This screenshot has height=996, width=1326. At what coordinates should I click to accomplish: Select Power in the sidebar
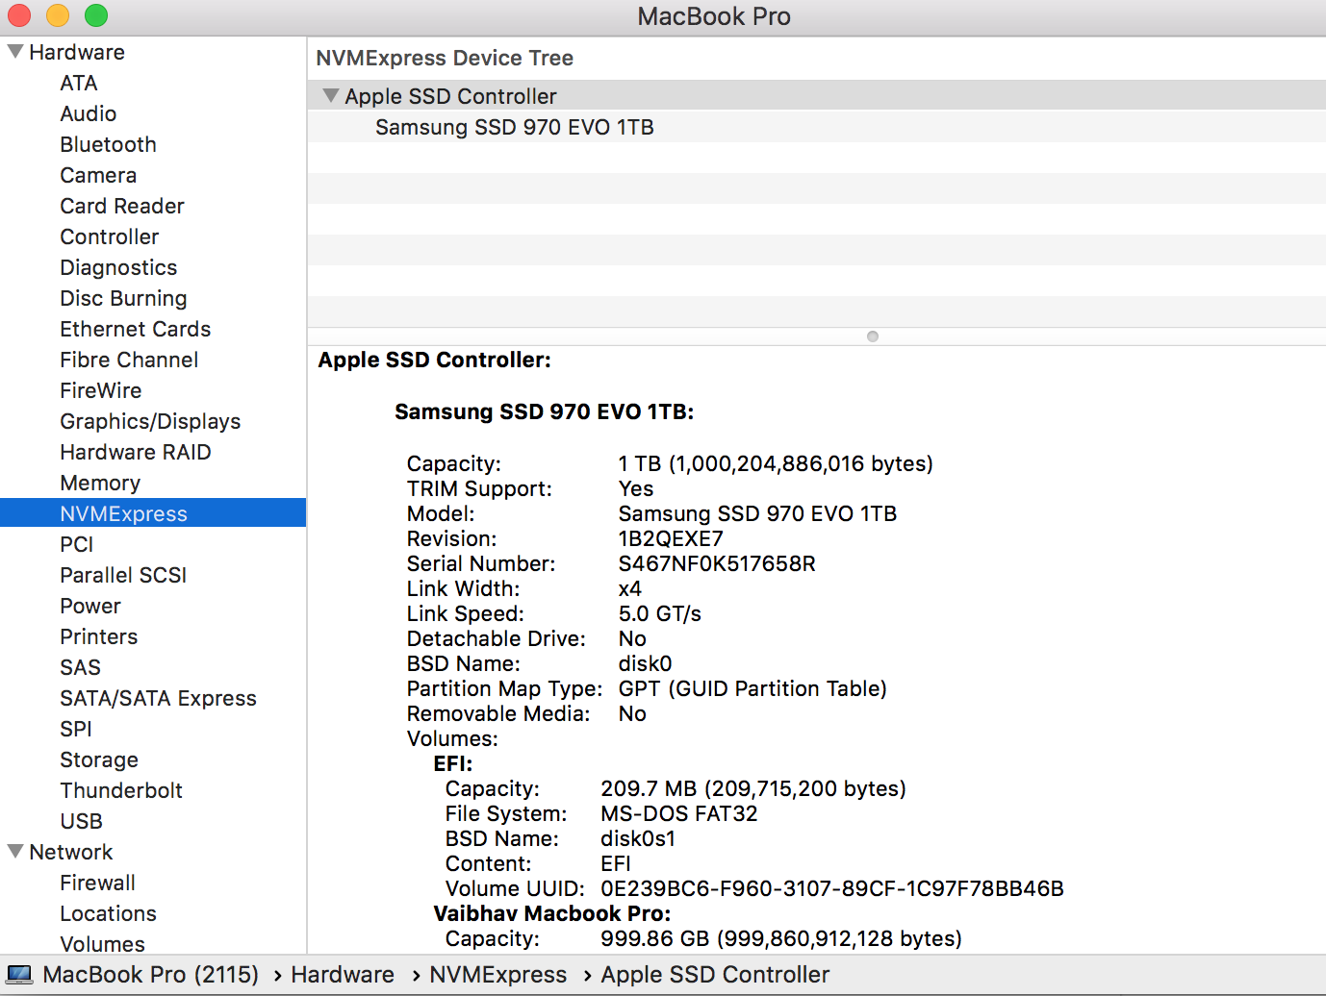click(x=90, y=606)
